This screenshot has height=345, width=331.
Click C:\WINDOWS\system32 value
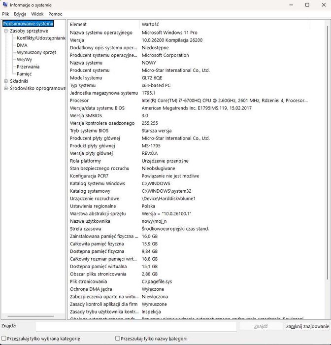click(166, 191)
